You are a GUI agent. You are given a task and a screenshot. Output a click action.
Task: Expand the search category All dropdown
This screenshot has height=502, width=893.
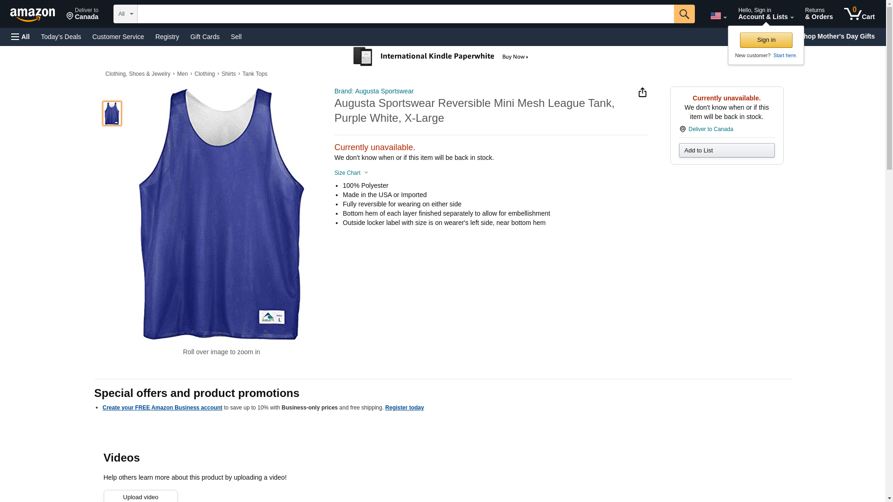125,14
